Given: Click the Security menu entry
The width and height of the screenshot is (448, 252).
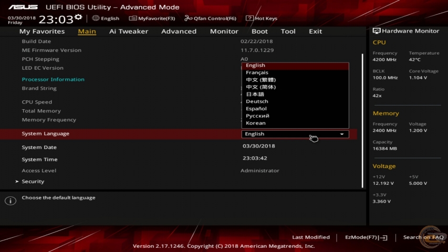Looking at the screenshot, I should pyautogui.click(x=33, y=182).
